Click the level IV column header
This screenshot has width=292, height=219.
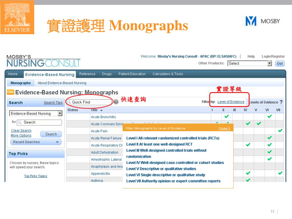click(246, 110)
